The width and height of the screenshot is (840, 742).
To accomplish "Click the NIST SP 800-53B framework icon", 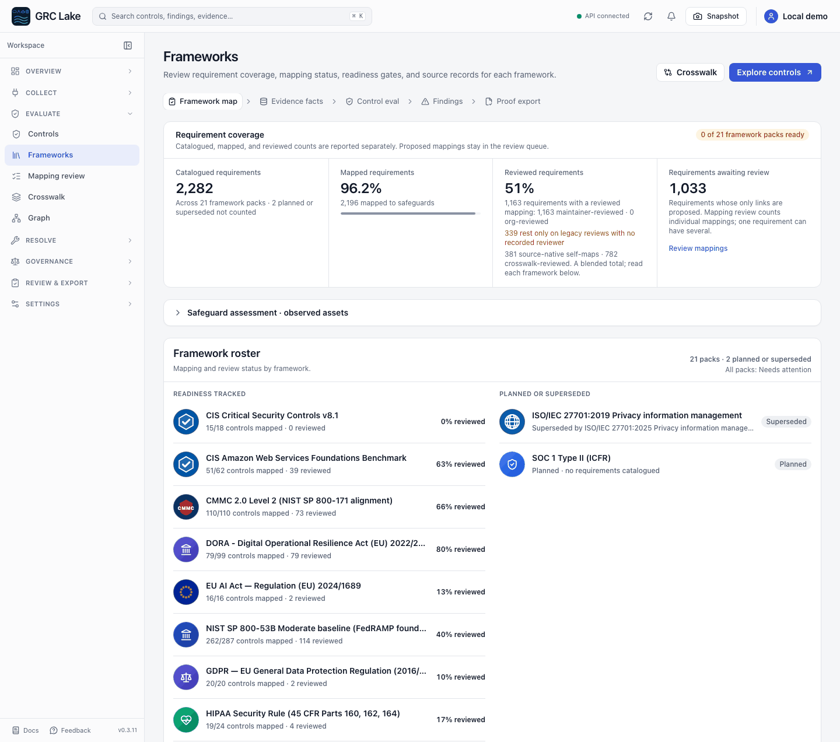I will pyautogui.click(x=186, y=635).
